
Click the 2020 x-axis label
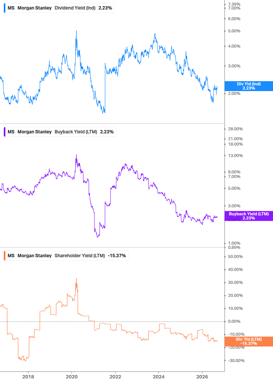point(72,377)
